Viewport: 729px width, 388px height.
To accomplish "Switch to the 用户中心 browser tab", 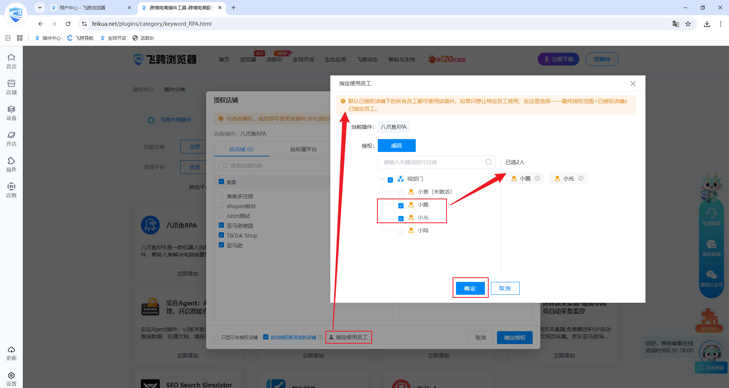I will click(90, 8).
